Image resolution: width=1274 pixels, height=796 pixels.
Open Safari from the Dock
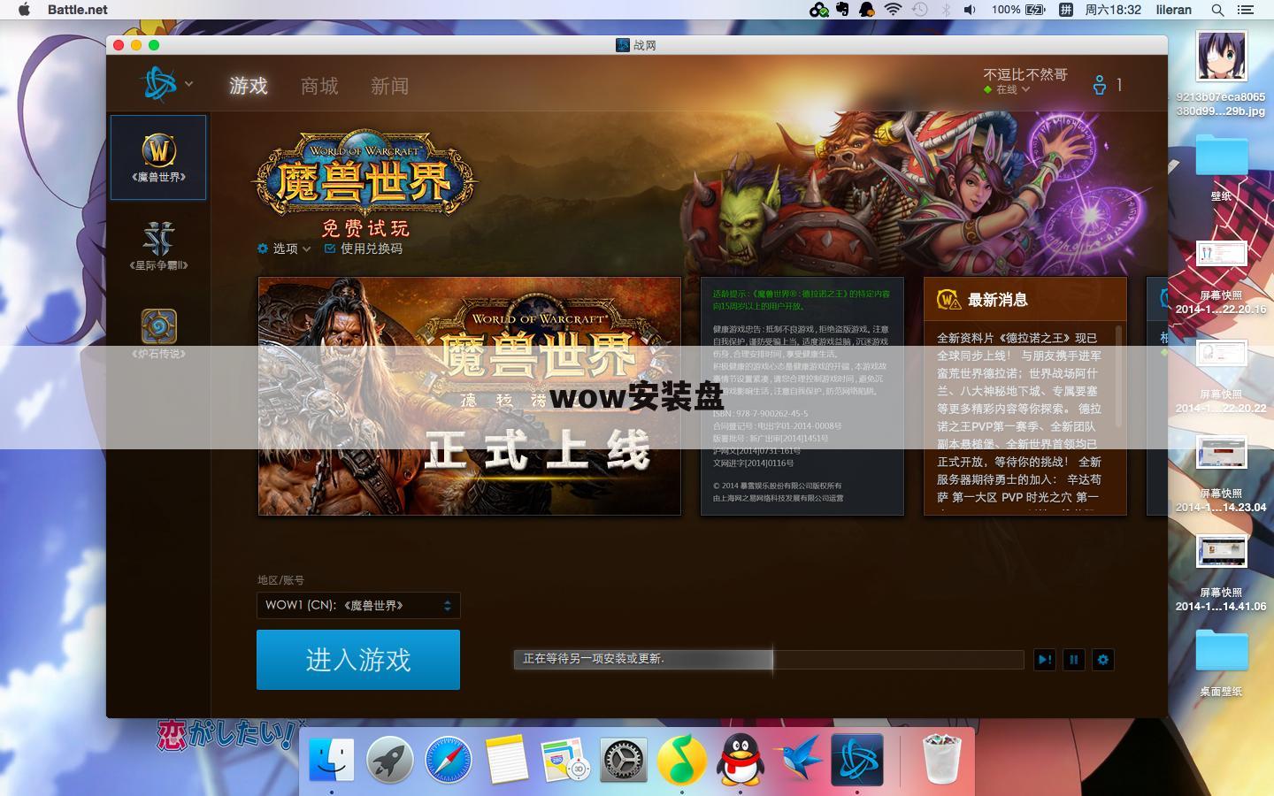pos(449,760)
